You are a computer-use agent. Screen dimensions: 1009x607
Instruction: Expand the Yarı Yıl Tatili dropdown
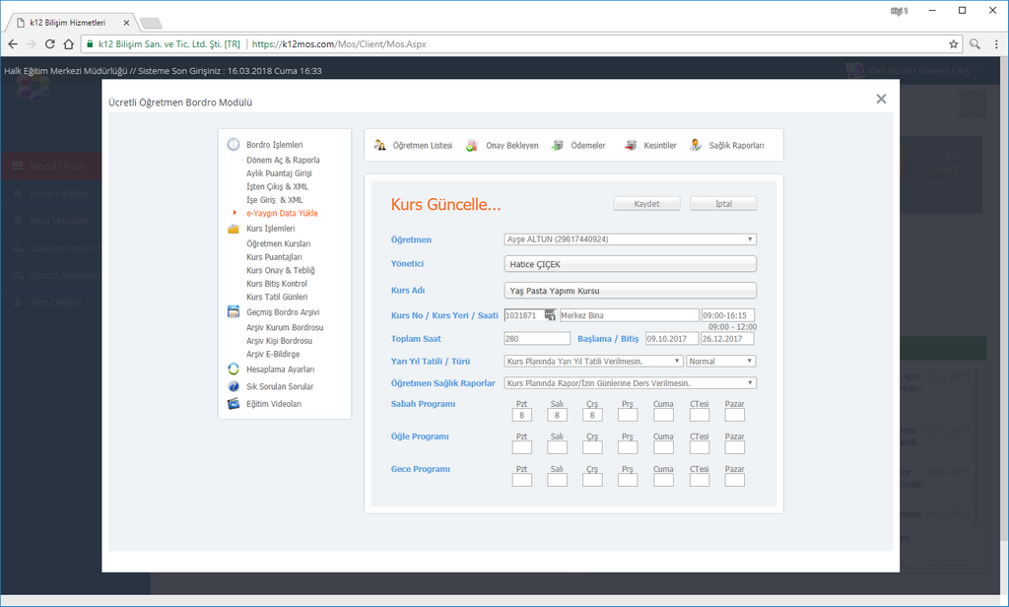click(592, 361)
